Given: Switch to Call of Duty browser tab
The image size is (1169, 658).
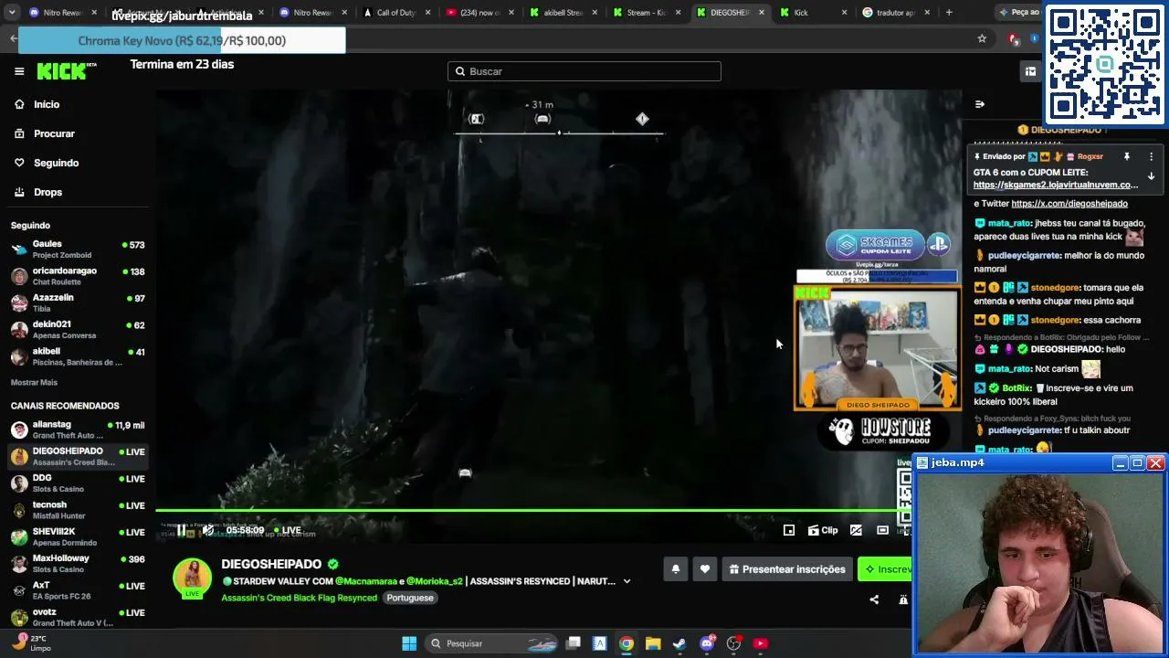Looking at the screenshot, I should point(395,13).
